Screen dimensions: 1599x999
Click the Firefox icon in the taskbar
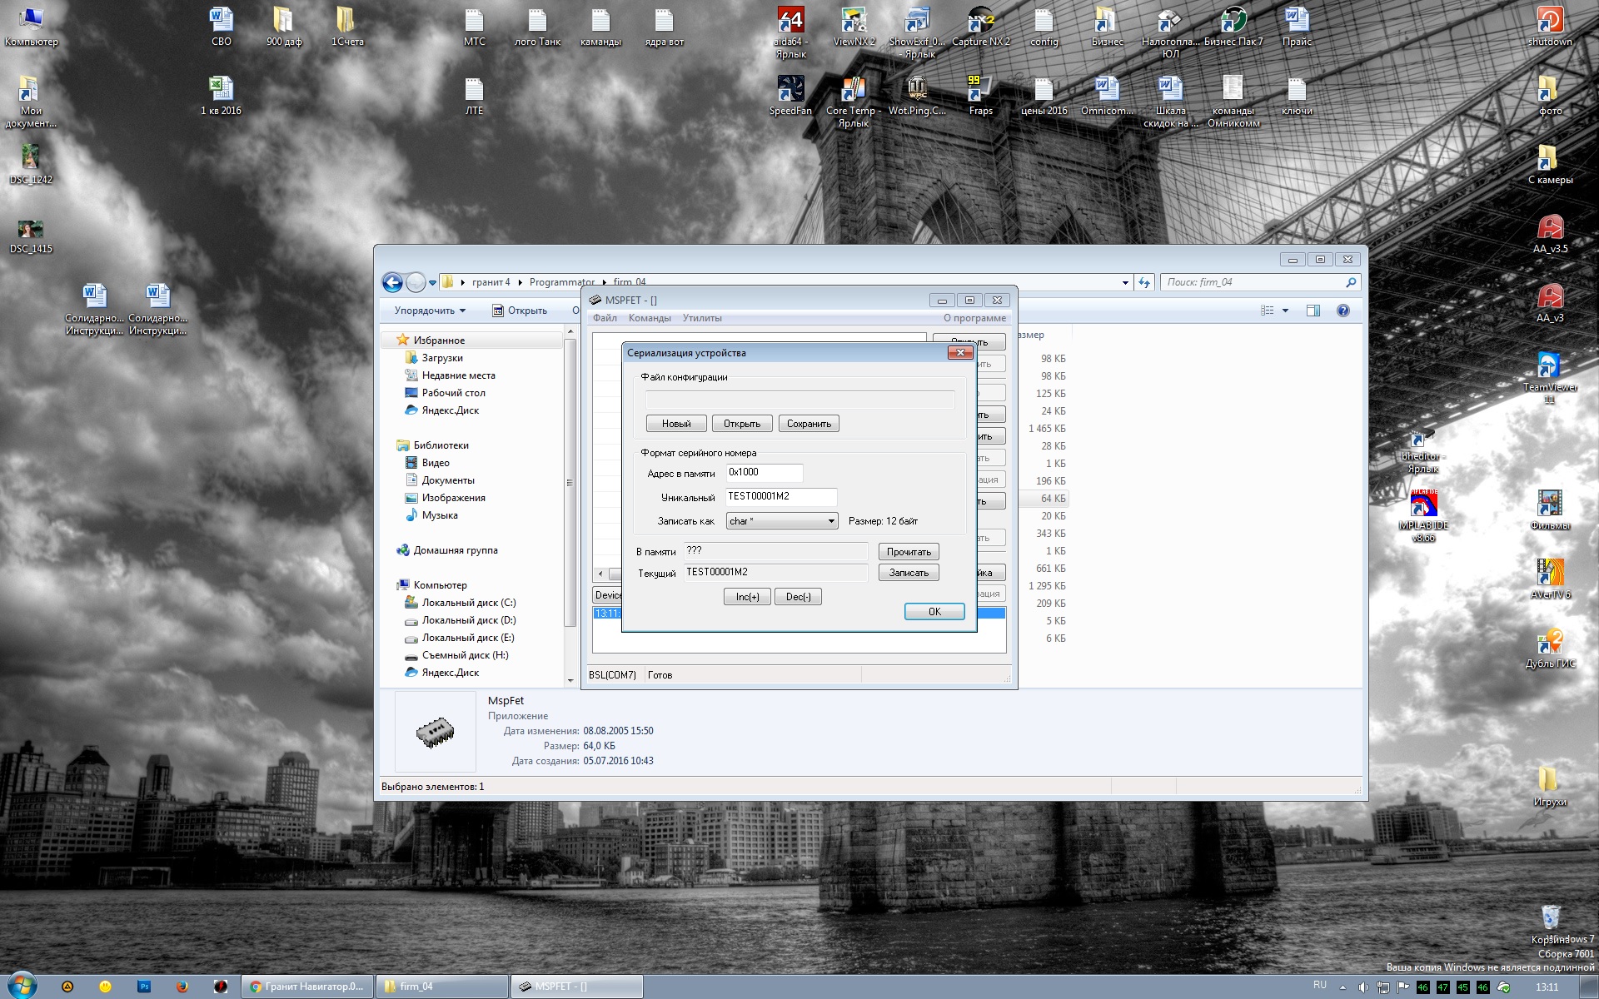[182, 987]
